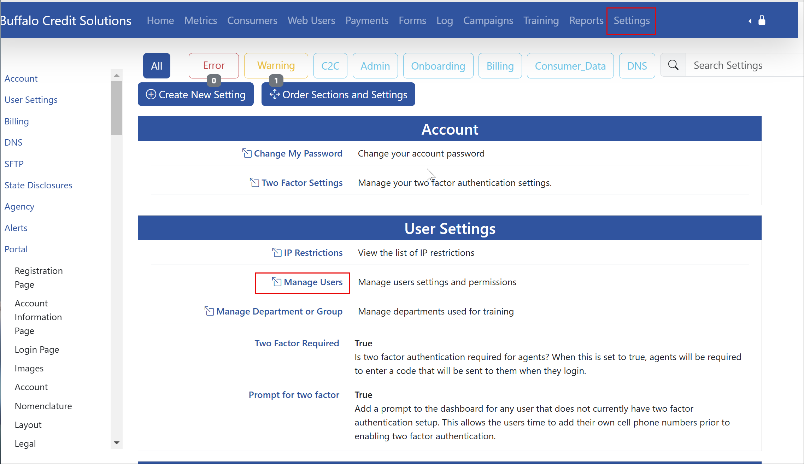
Task: Click Manage Department or Group link icon
Action: pyautogui.click(x=209, y=311)
